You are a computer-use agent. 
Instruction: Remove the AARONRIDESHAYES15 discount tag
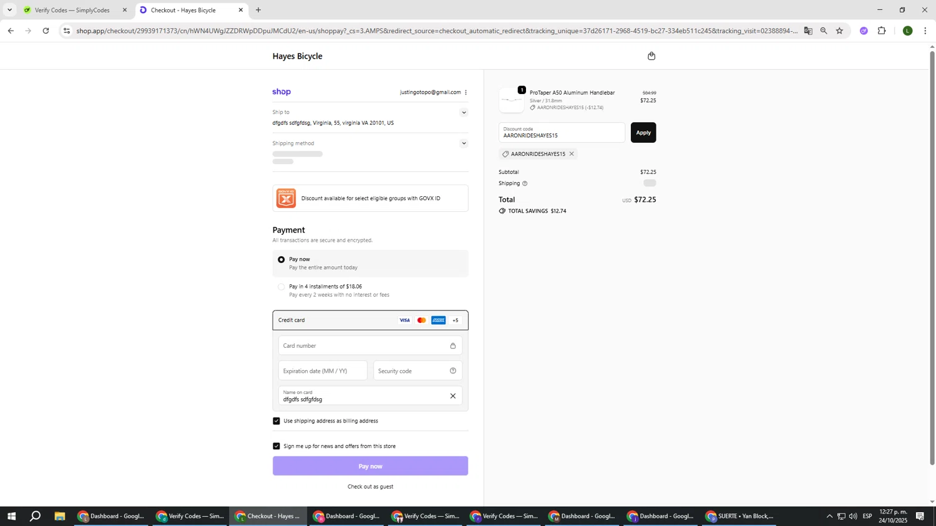(x=571, y=154)
